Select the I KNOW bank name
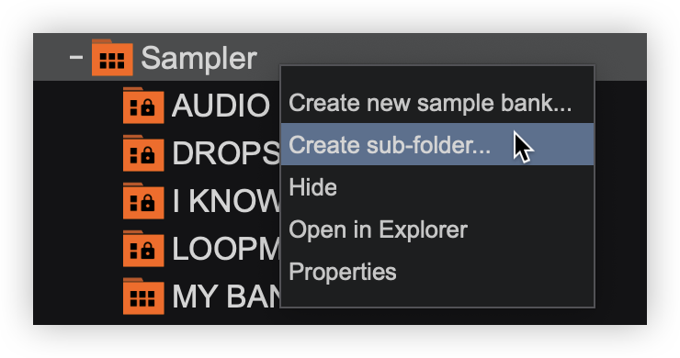 pyautogui.click(x=226, y=201)
